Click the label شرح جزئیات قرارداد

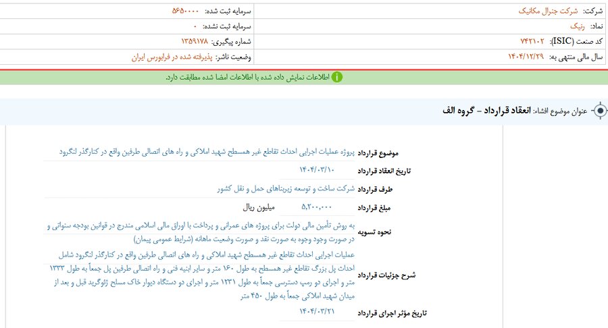386,276
